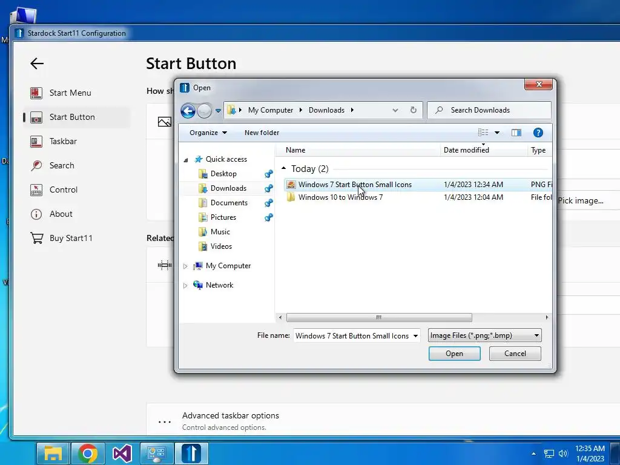The image size is (620, 465).
Task: Change the view layout icon
Action: pyautogui.click(x=483, y=133)
